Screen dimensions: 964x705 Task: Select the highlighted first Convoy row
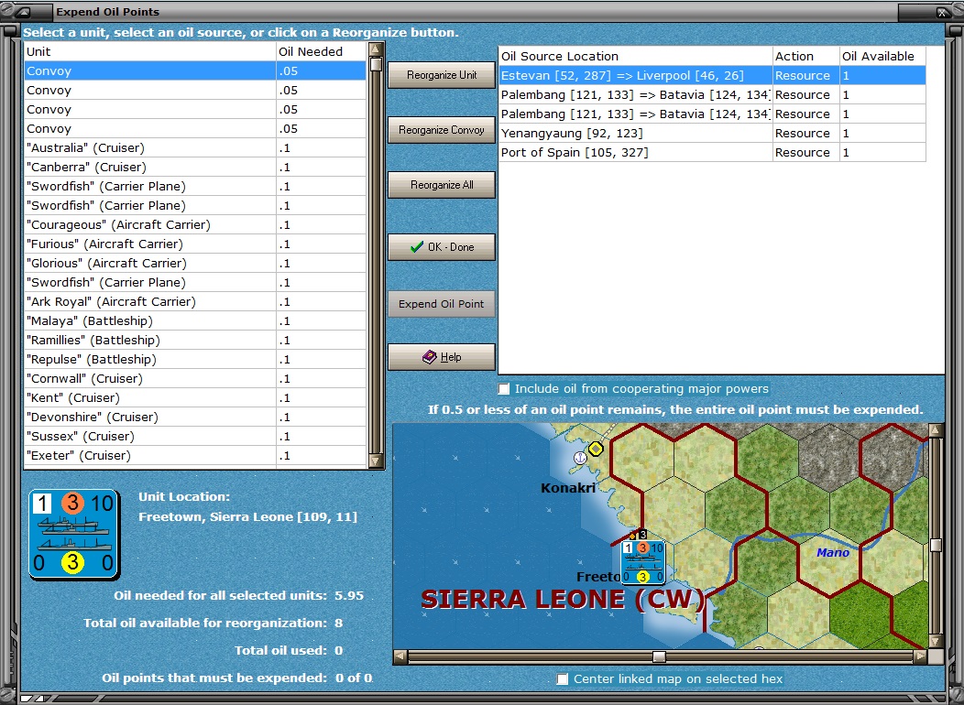click(x=195, y=70)
